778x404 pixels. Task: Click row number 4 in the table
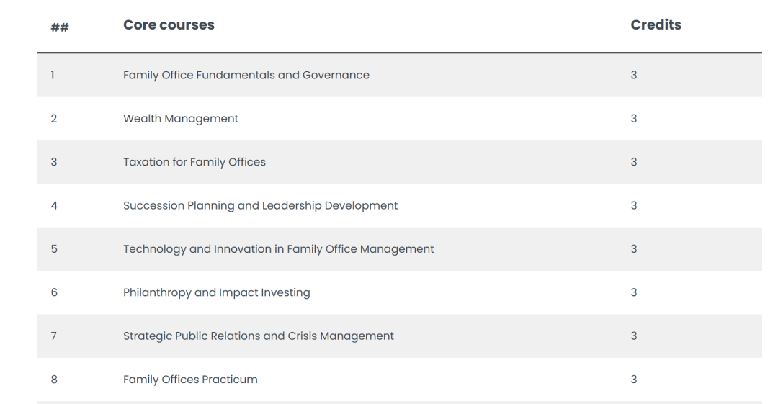point(54,206)
